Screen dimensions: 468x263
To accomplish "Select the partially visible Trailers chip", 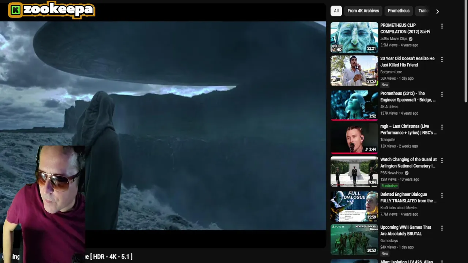I will pos(423,11).
